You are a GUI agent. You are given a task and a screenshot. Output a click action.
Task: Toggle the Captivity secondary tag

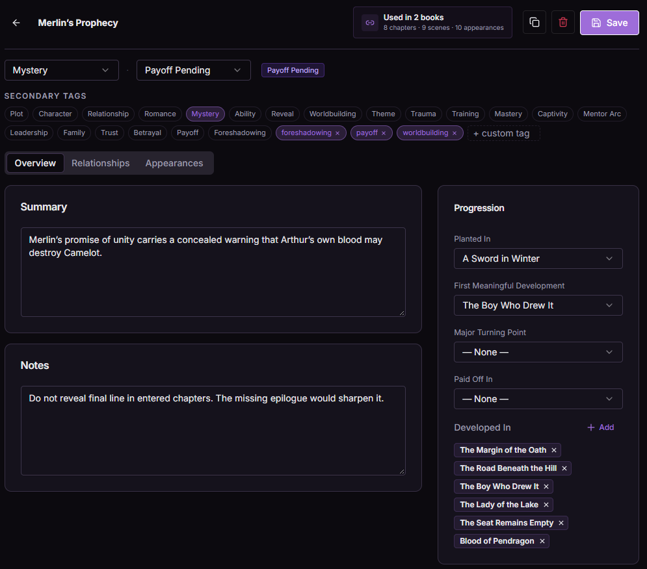[553, 114]
